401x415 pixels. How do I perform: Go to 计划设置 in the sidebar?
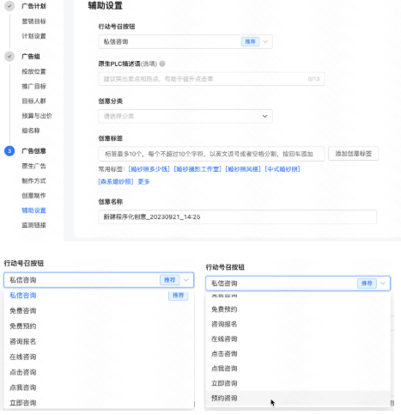coord(34,36)
